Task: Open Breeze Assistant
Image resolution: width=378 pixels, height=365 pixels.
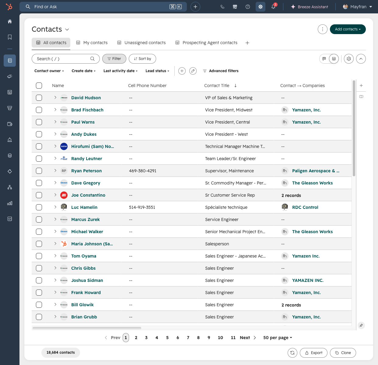Action: [x=310, y=7]
